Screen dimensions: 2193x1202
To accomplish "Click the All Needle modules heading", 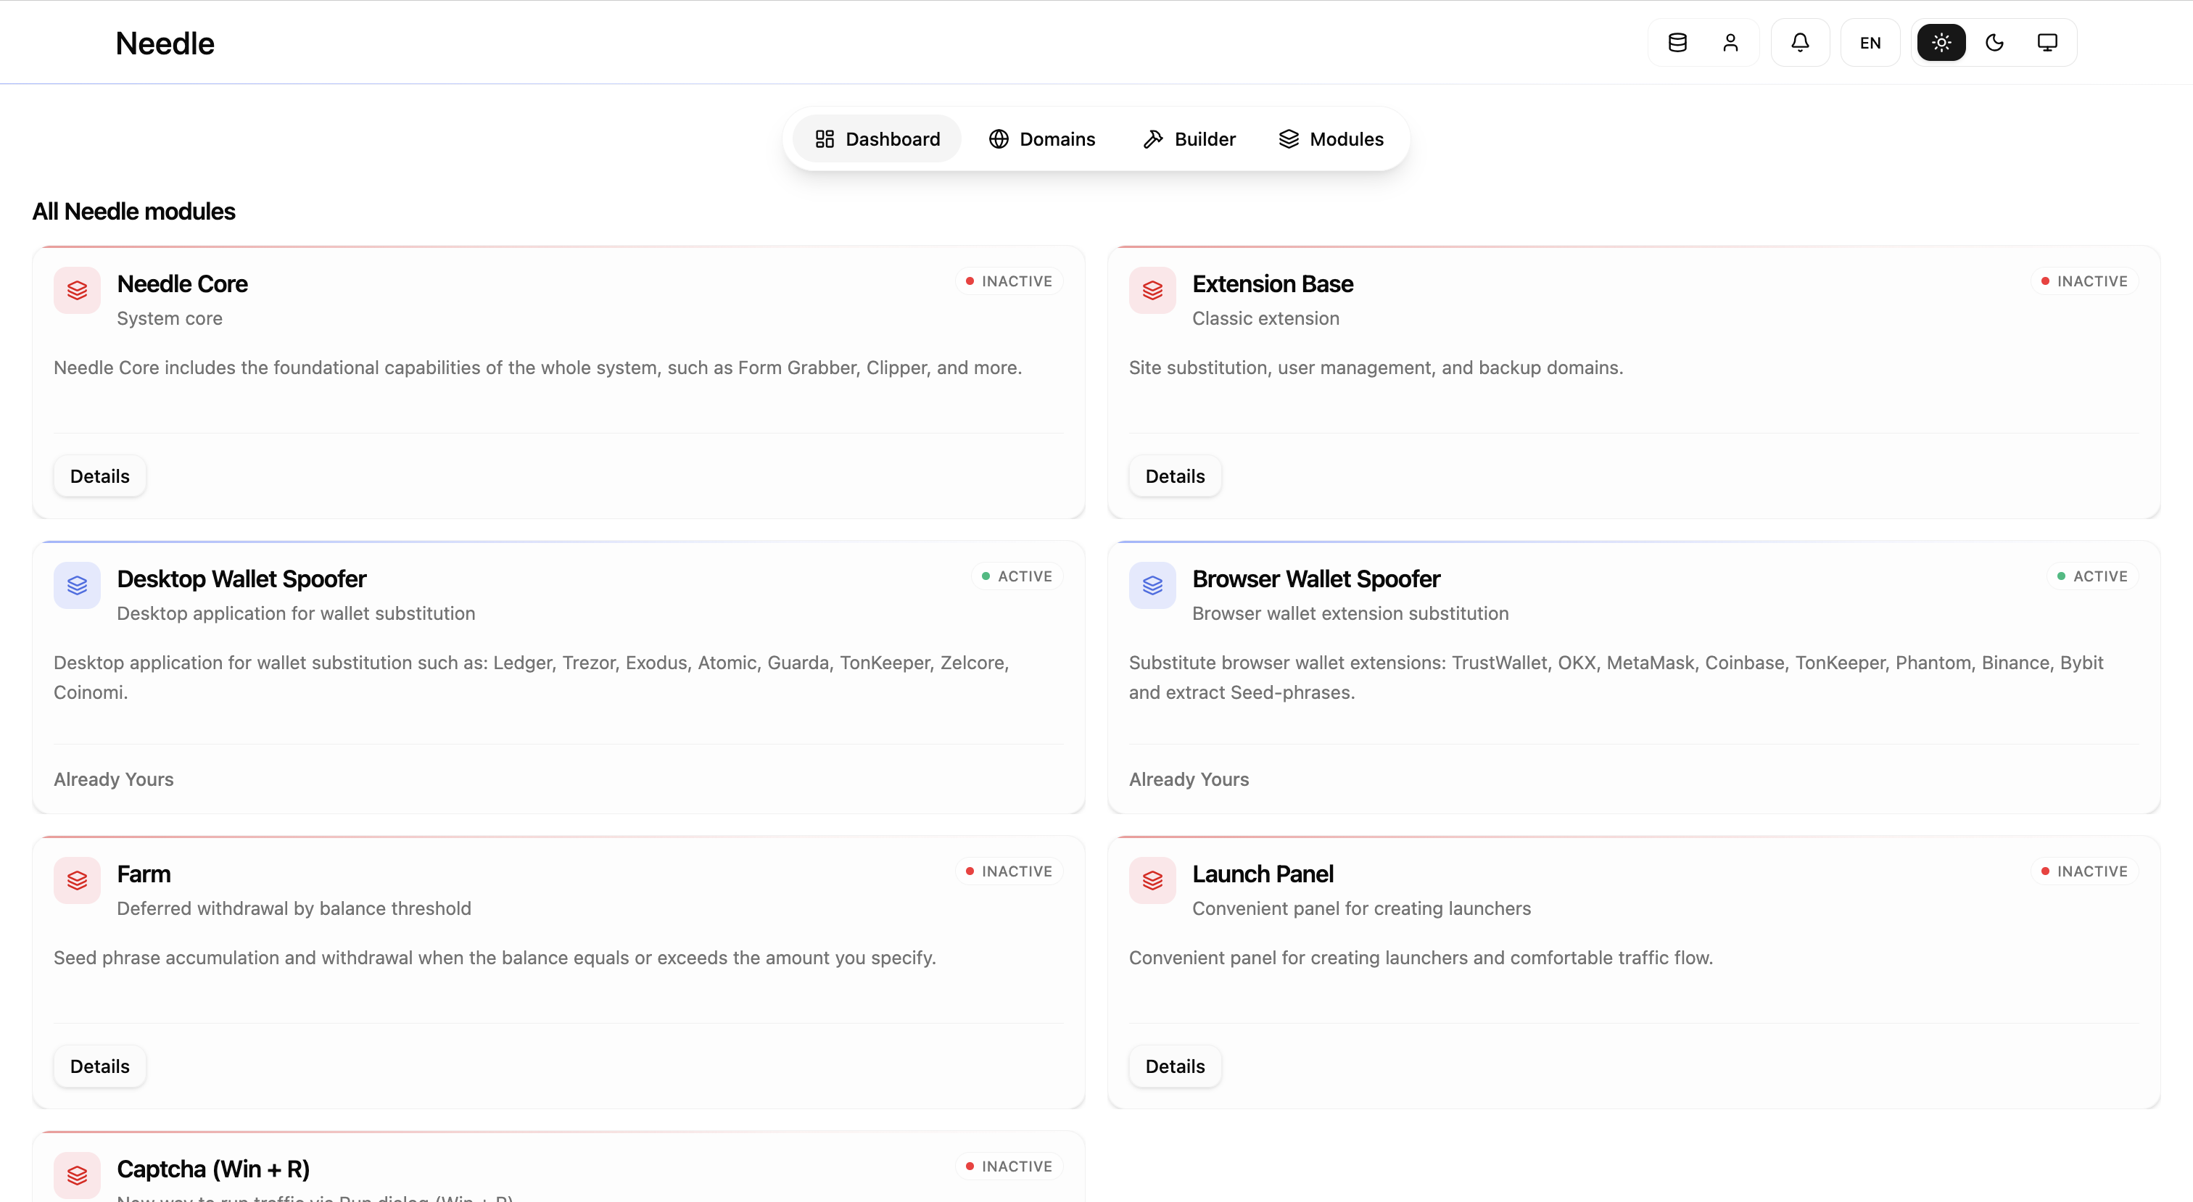I will coord(133,211).
